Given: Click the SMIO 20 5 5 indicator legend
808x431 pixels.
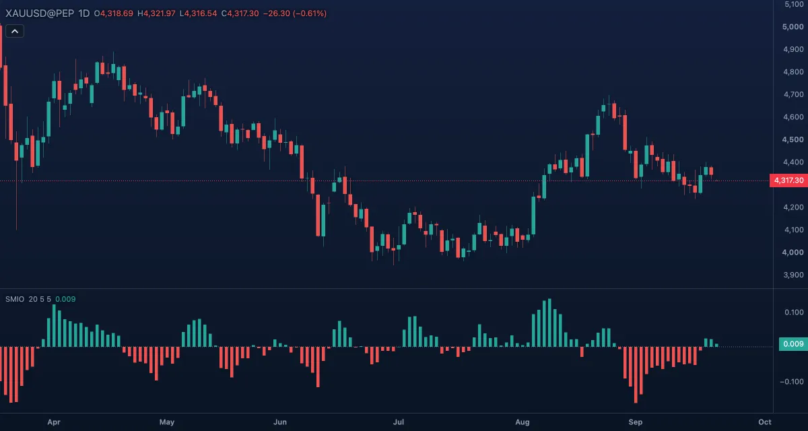Looking at the screenshot, I should pyautogui.click(x=28, y=299).
